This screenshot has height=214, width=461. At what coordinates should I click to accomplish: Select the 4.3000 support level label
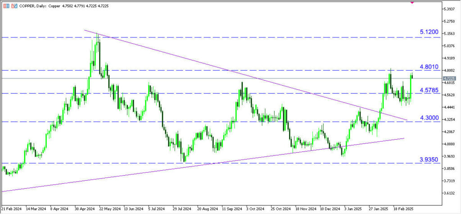(x=429, y=118)
